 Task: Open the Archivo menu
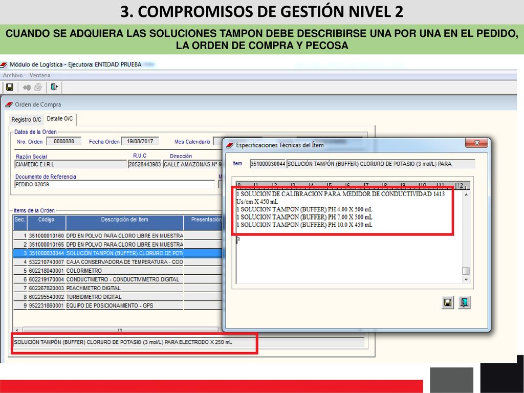pyautogui.click(x=13, y=75)
